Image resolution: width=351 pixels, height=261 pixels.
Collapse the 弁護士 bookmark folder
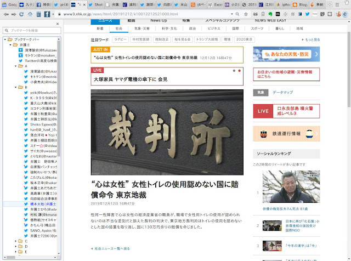(x=10, y=45)
